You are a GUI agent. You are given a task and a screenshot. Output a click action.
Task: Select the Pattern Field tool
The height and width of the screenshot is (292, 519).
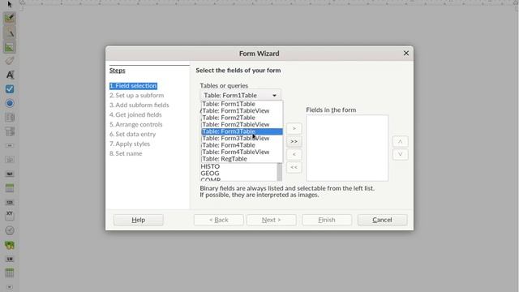point(10,259)
